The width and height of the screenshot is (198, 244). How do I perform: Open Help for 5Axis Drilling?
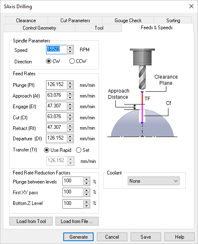[x=180, y=237]
